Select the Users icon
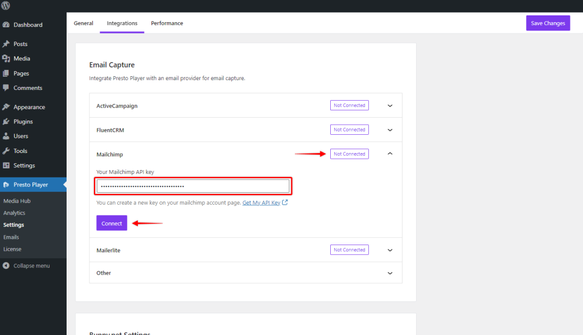The width and height of the screenshot is (583, 335). 8,136
